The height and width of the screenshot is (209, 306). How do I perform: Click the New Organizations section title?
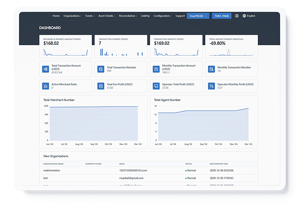pyautogui.click(x=56, y=156)
